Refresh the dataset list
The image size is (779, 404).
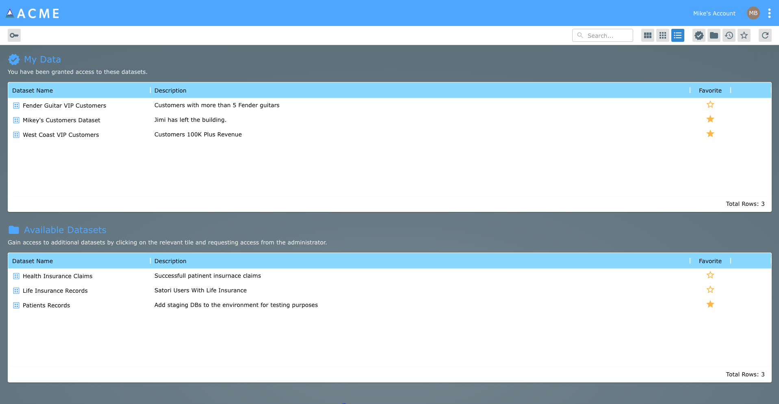click(765, 35)
